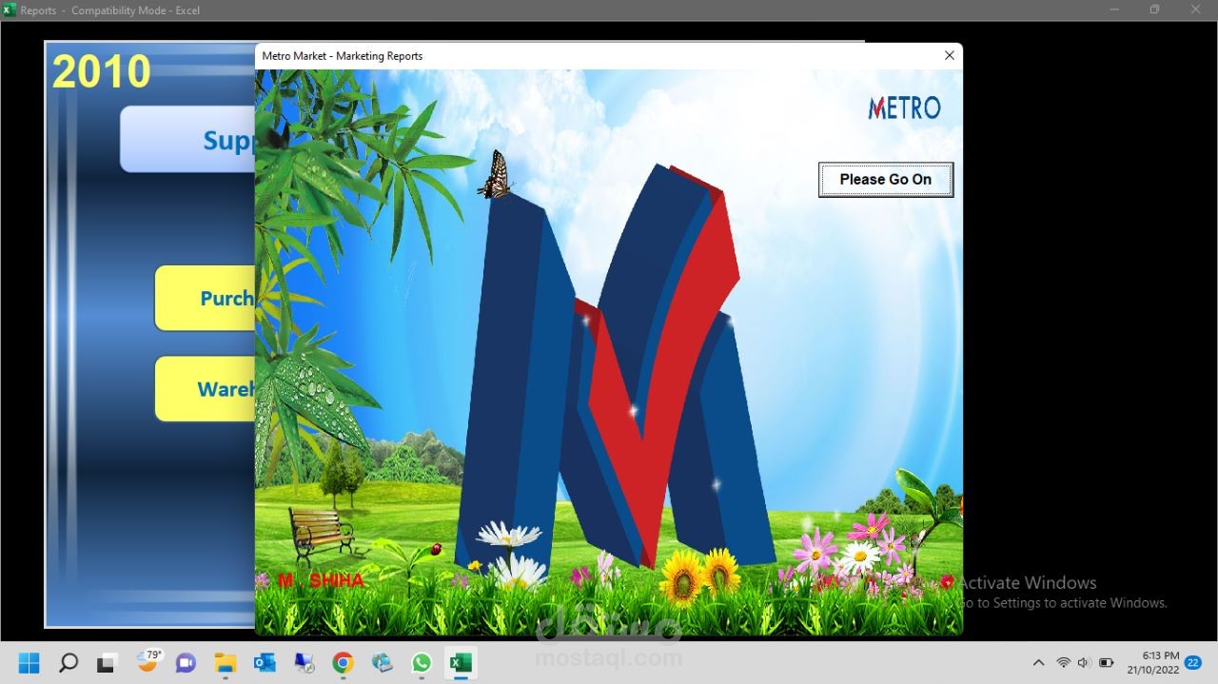
Task: Open Outlook from the taskbar
Action: [x=265, y=662]
